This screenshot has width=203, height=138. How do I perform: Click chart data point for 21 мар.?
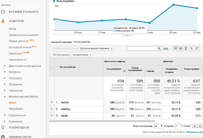click(197, 8)
